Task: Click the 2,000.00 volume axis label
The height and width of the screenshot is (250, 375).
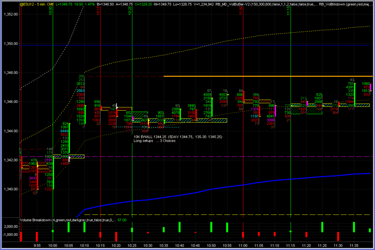Action: pos(11,226)
